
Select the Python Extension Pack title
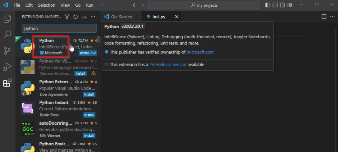[56, 82]
